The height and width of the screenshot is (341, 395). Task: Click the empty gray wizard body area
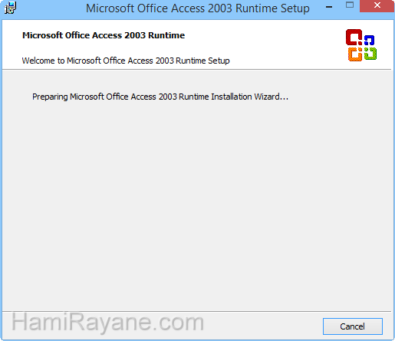[197, 205]
